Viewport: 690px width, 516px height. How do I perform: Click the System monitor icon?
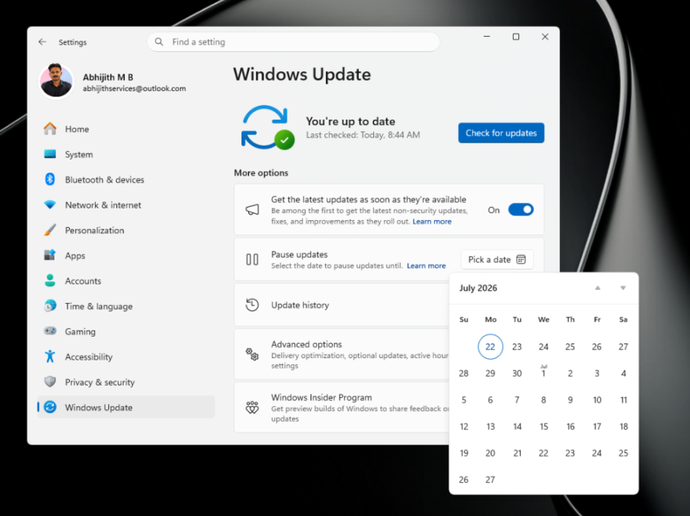[x=50, y=154]
